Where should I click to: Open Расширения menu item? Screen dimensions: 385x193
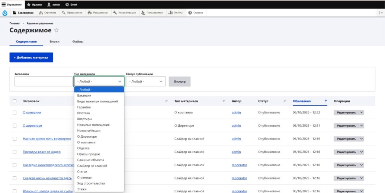[x=98, y=13]
